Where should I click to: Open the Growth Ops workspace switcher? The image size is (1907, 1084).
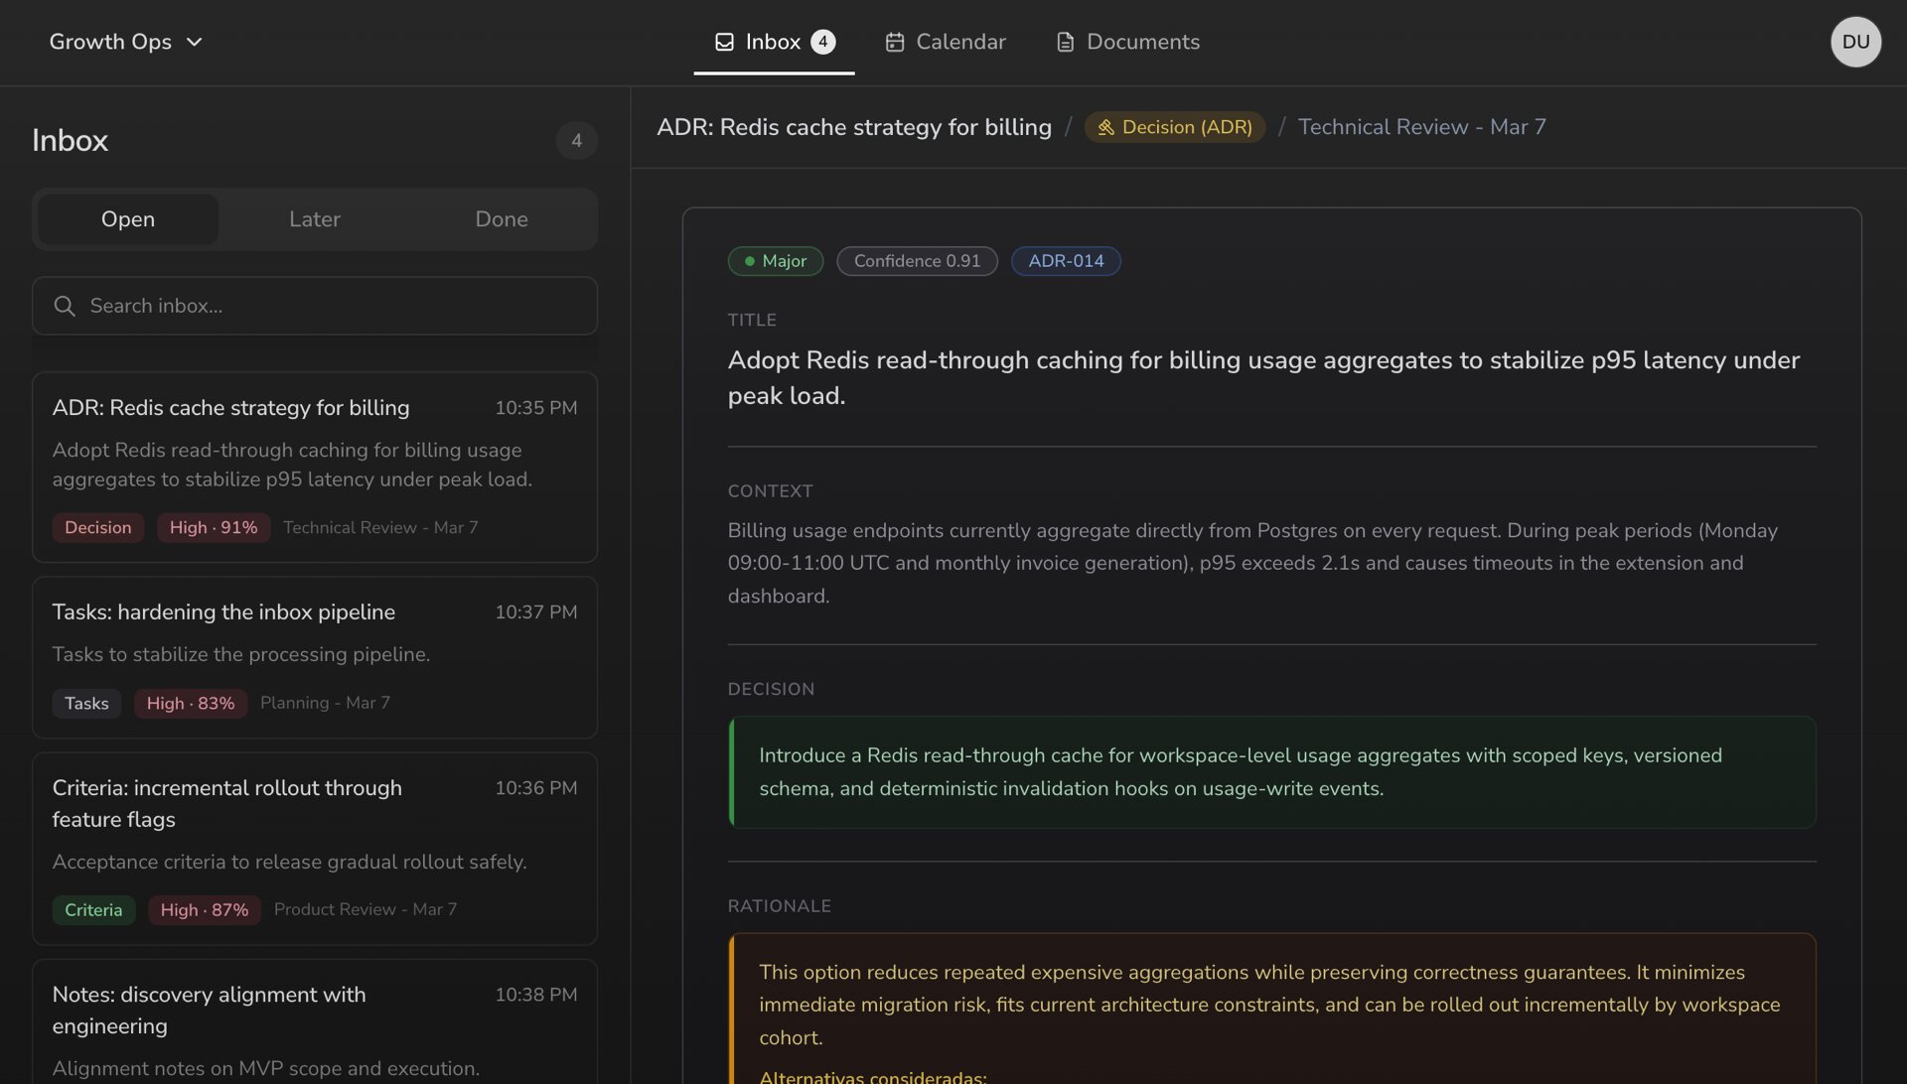110,42
